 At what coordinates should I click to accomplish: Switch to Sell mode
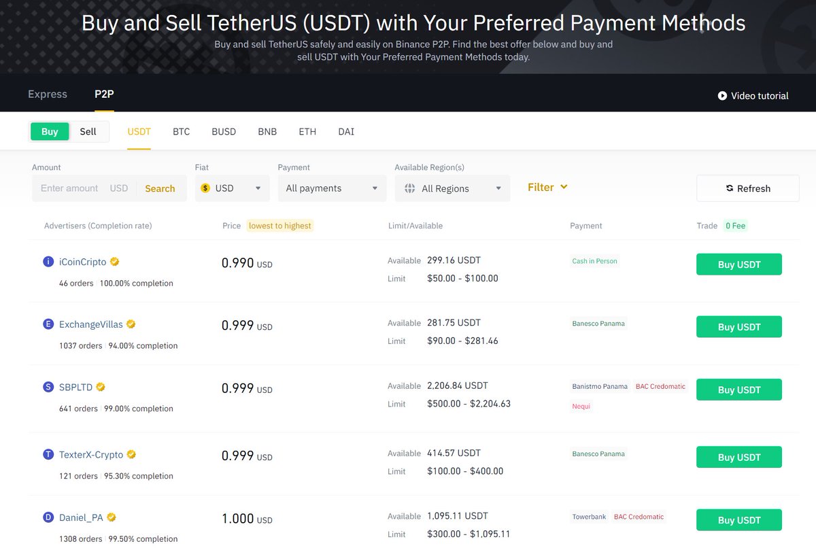88,131
